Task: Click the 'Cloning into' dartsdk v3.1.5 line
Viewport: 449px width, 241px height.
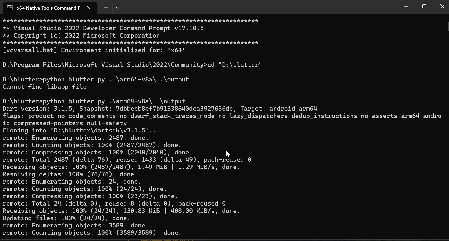Action: 81,130
